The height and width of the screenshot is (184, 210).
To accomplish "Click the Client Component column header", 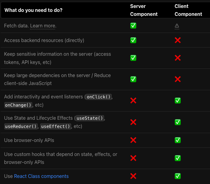I will tap(188, 10).
